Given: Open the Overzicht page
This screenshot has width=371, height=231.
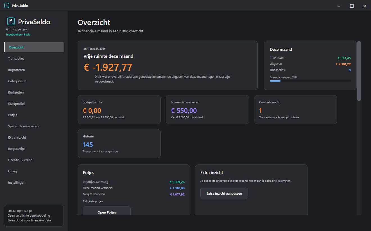Looking at the screenshot, I should point(34,47).
